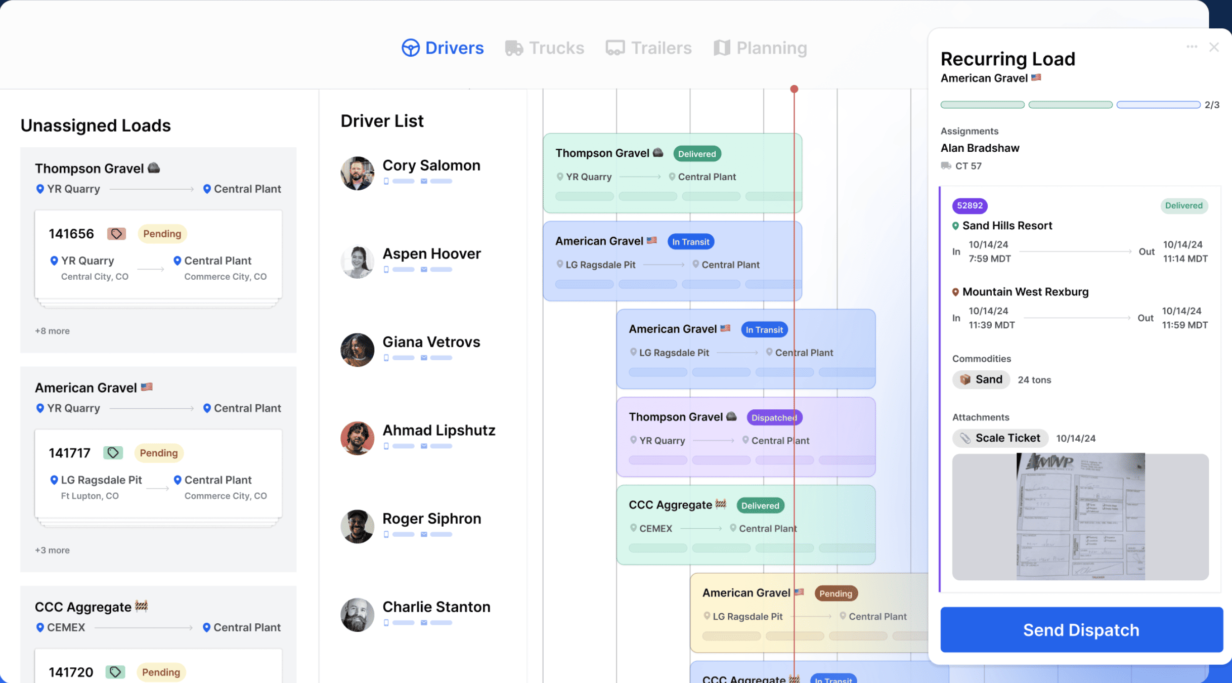Select driver Giana Vetrovs
Viewport: 1232px width, 683px height.
(x=431, y=343)
